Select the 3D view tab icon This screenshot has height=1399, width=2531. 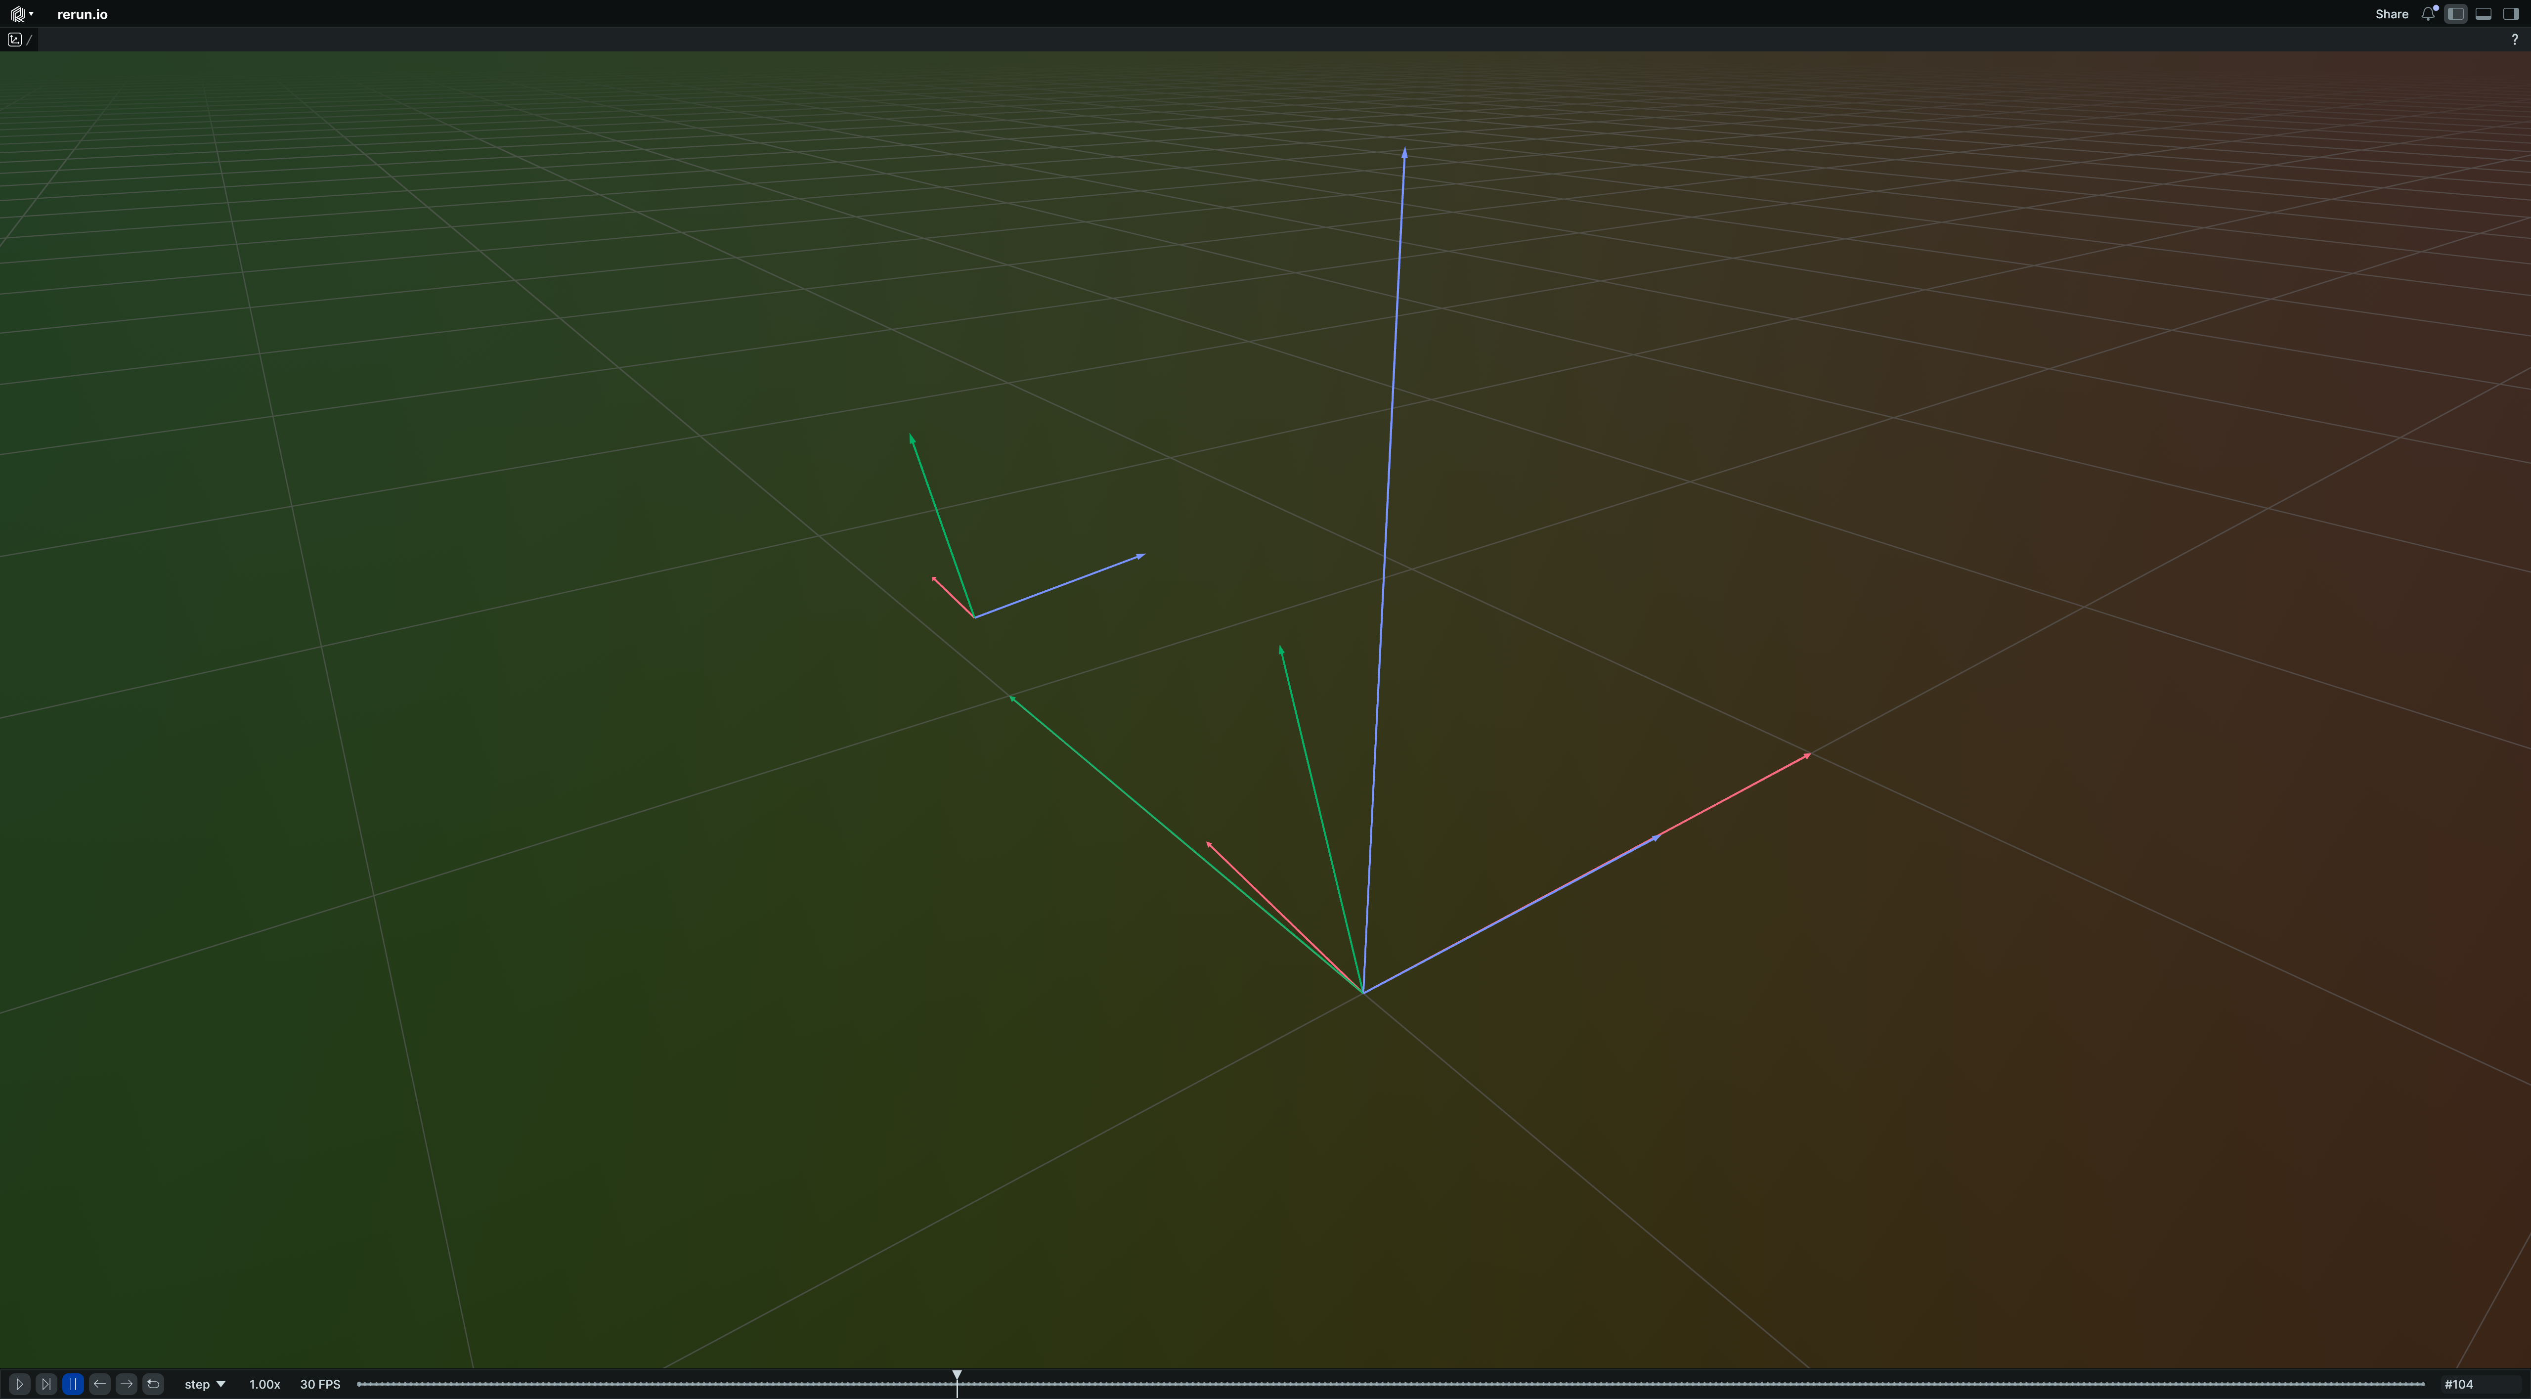[x=15, y=39]
